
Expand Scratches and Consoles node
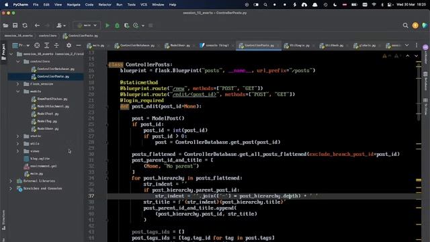11,188
